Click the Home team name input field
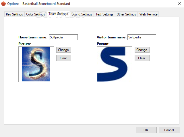Image resolution: width=184 pixels, height=137 pixels. 63,37
